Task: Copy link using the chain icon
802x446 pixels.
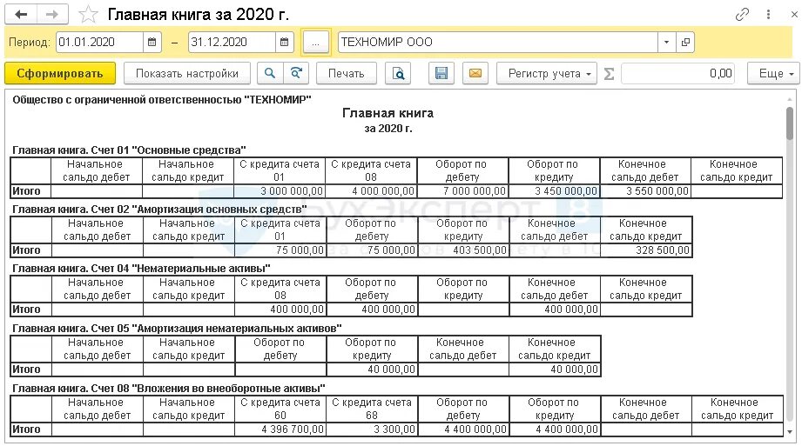Action: pyautogui.click(x=742, y=14)
